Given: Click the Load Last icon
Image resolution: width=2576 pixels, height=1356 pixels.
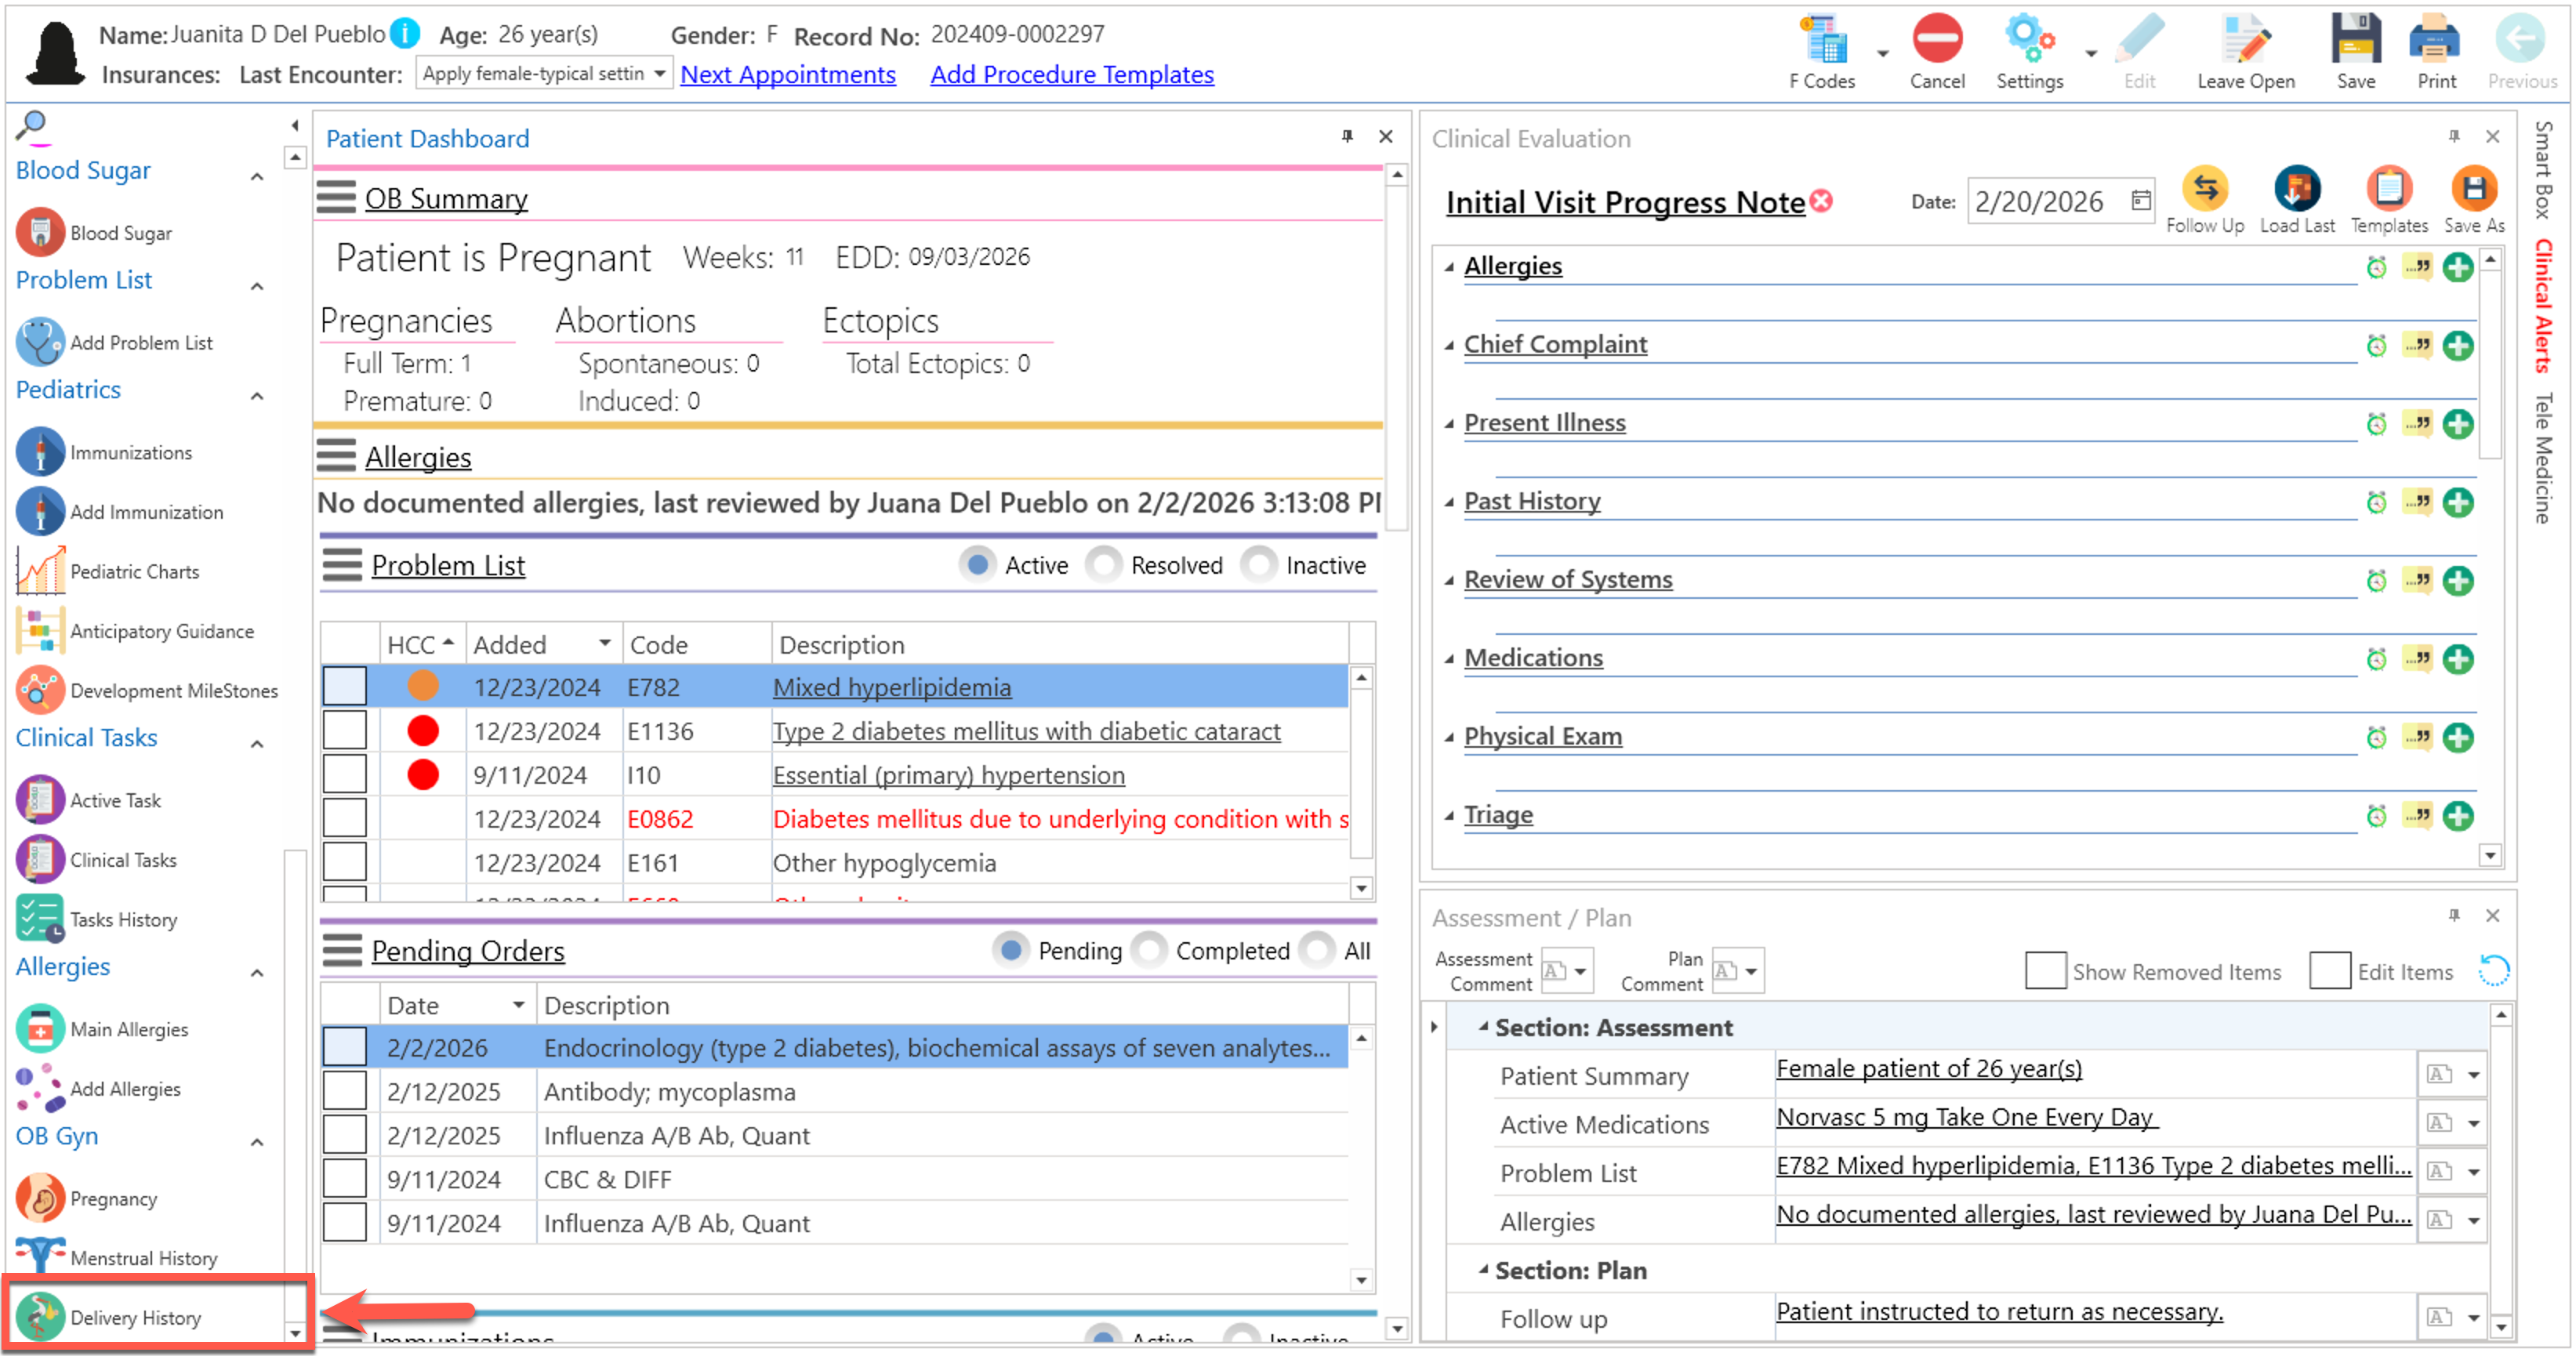Looking at the screenshot, I should (2297, 190).
